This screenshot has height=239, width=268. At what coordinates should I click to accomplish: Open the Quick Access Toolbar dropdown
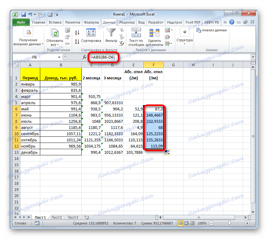pyautogui.click(x=57, y=15)
